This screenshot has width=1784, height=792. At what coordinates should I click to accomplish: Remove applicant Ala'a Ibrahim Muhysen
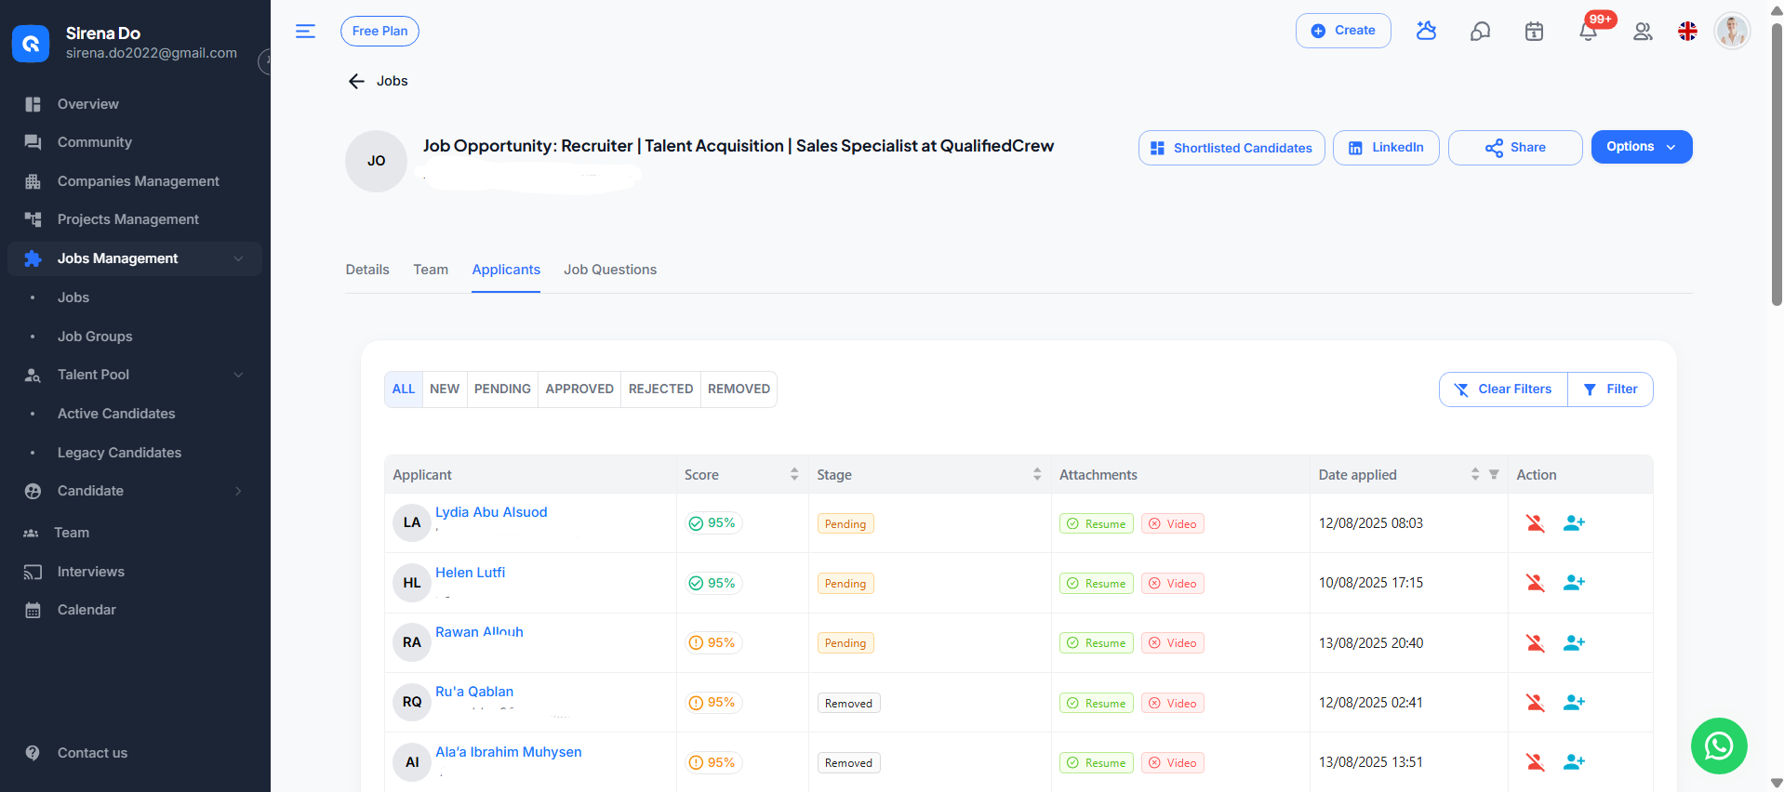pos(1535,762)
